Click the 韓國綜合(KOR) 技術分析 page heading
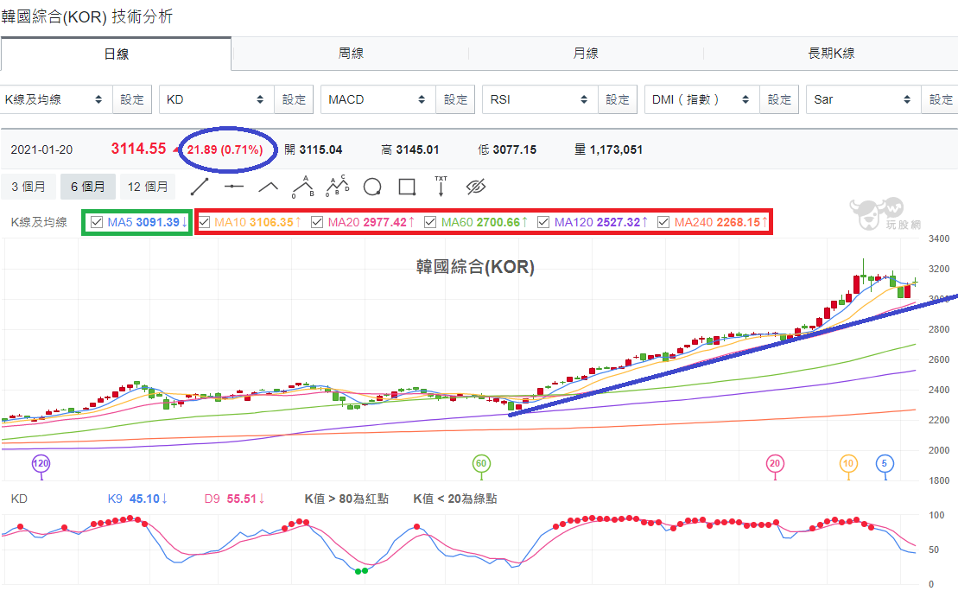This screenshot has width=958, height=591. [86, 16]
